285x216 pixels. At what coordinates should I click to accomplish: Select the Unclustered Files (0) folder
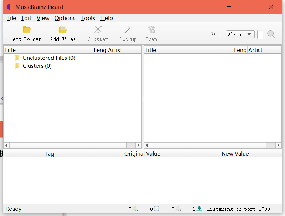point(49,58)
